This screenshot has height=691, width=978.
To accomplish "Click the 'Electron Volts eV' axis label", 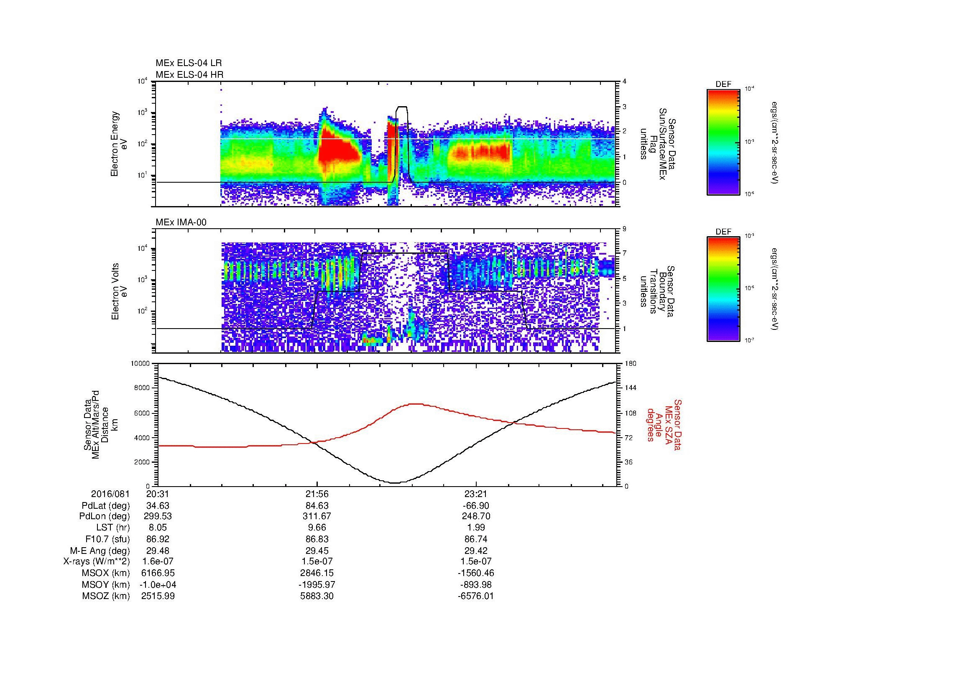I will (119, 291).
